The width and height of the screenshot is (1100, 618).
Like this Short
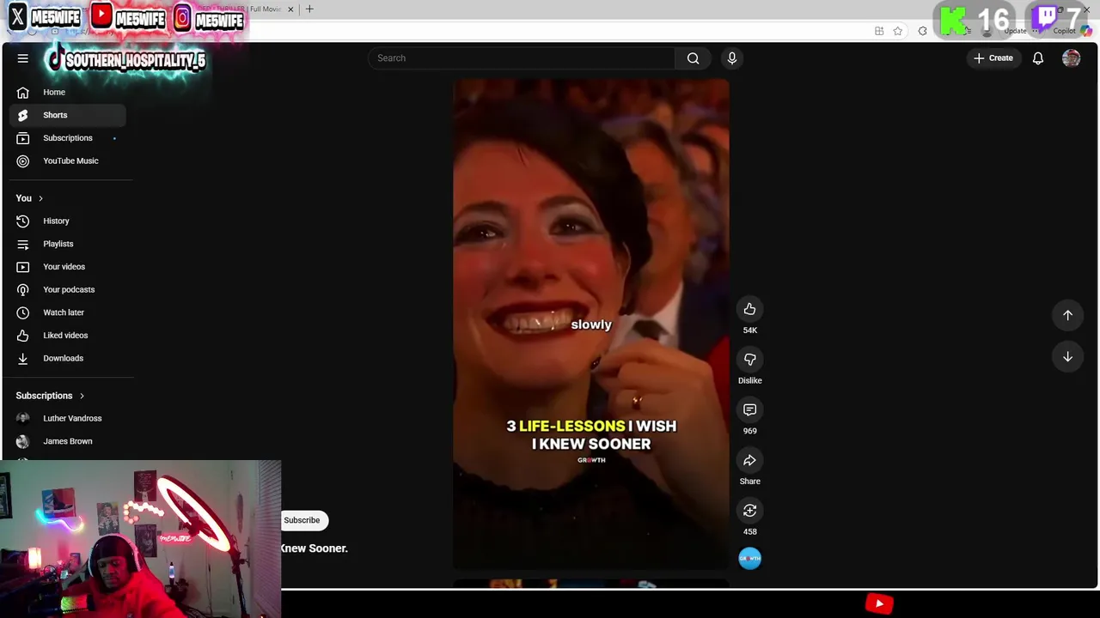click(750, 309)
